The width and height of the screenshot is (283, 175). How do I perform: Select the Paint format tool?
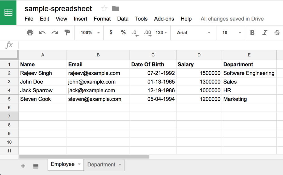tap(67, 33)
